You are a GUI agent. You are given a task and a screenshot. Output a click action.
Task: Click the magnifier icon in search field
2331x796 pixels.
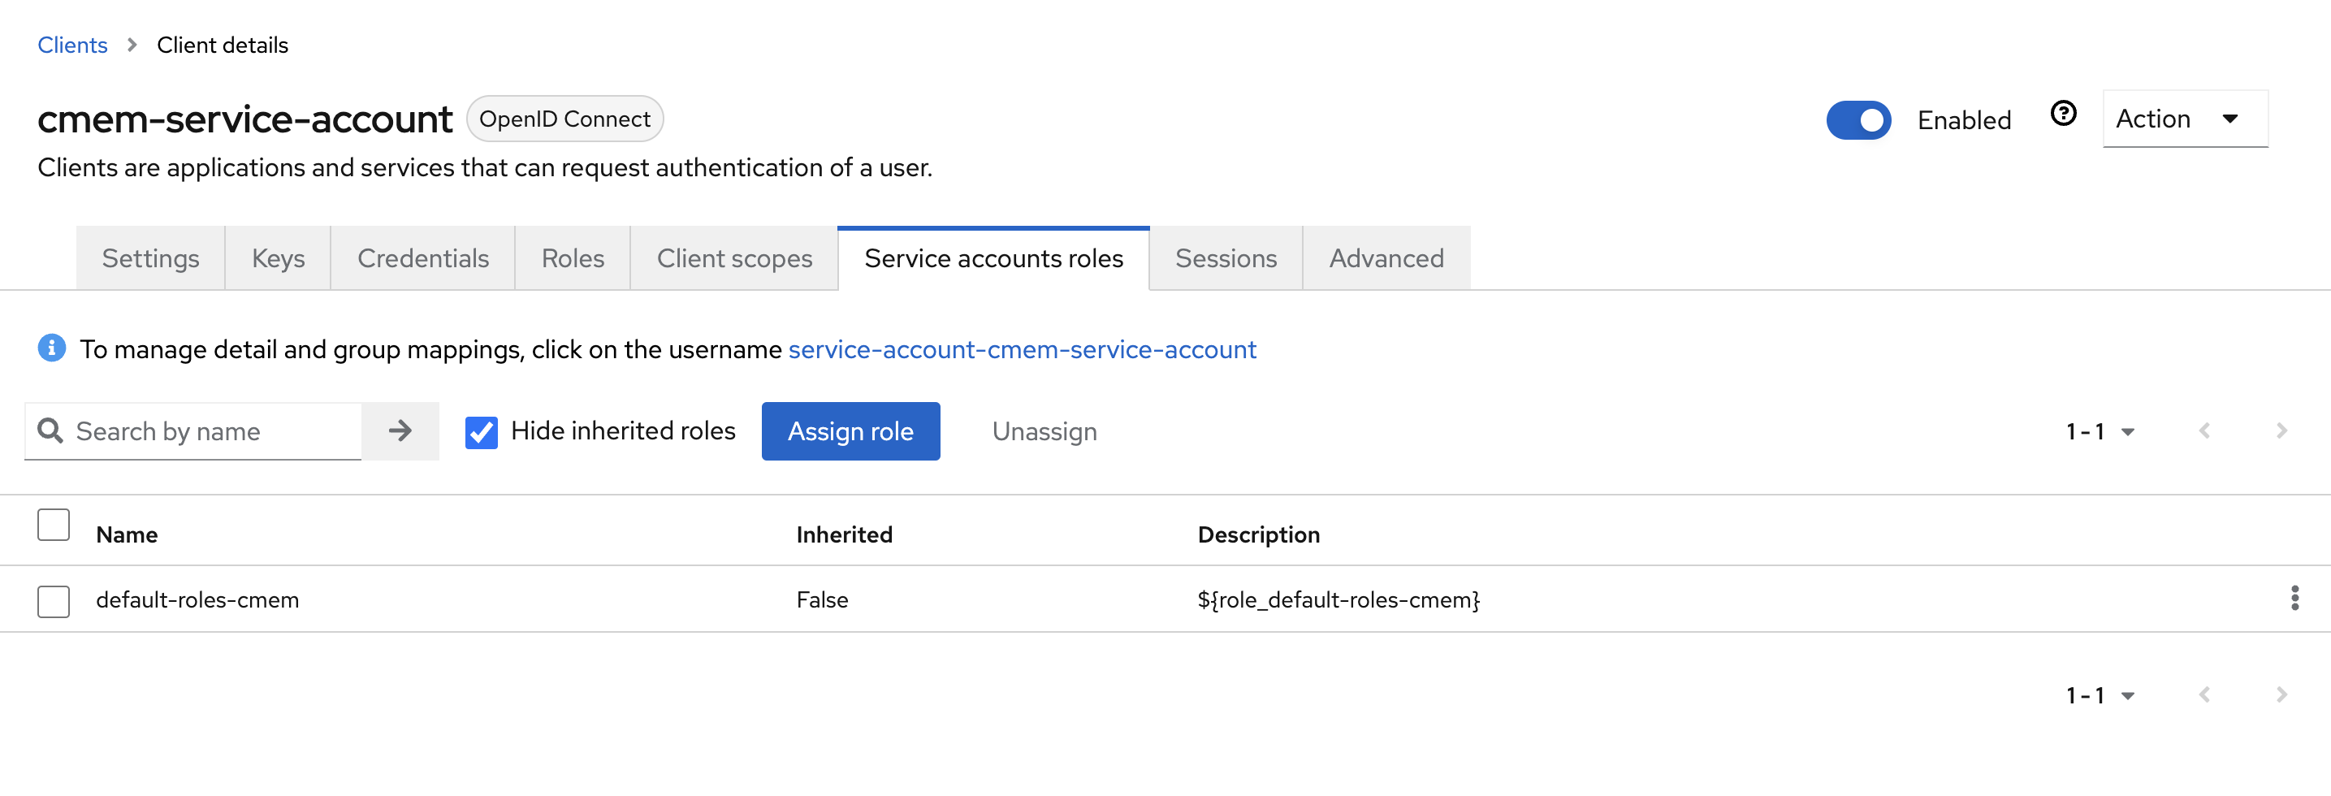(x=50, y=431)
